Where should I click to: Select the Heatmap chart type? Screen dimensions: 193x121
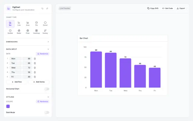coord(36,31)
